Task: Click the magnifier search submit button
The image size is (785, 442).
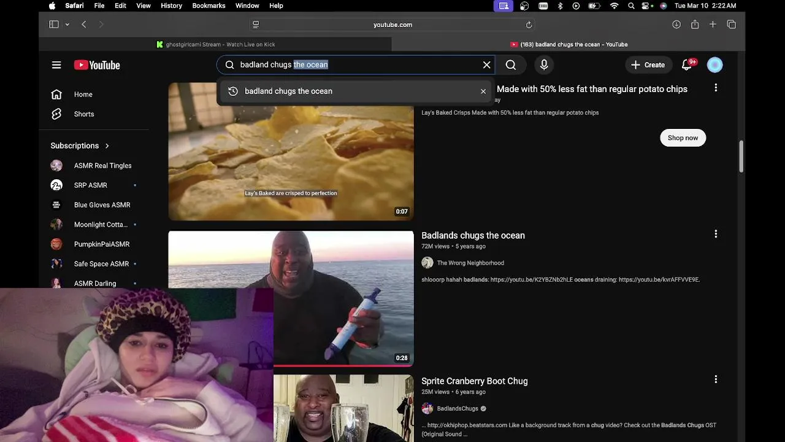Action: click(x=511, y=65)
